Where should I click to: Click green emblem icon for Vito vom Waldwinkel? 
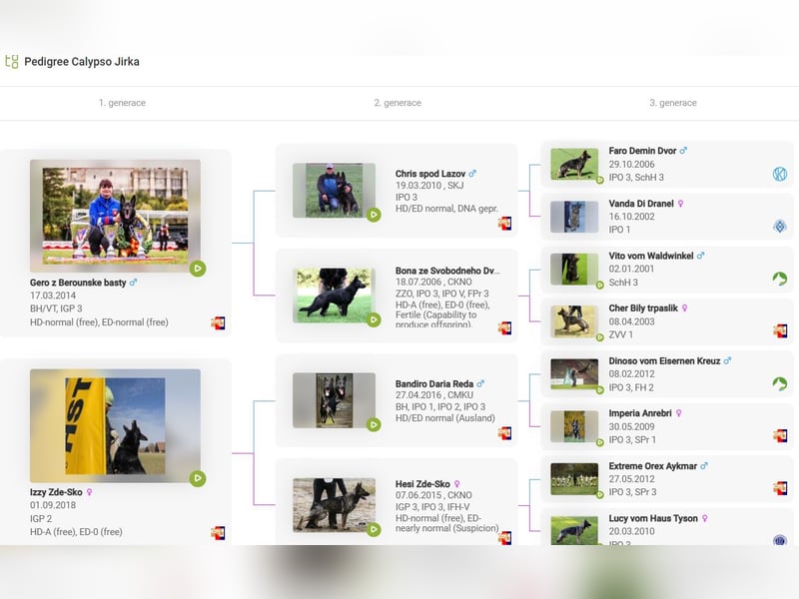click(x=780, y=279)
